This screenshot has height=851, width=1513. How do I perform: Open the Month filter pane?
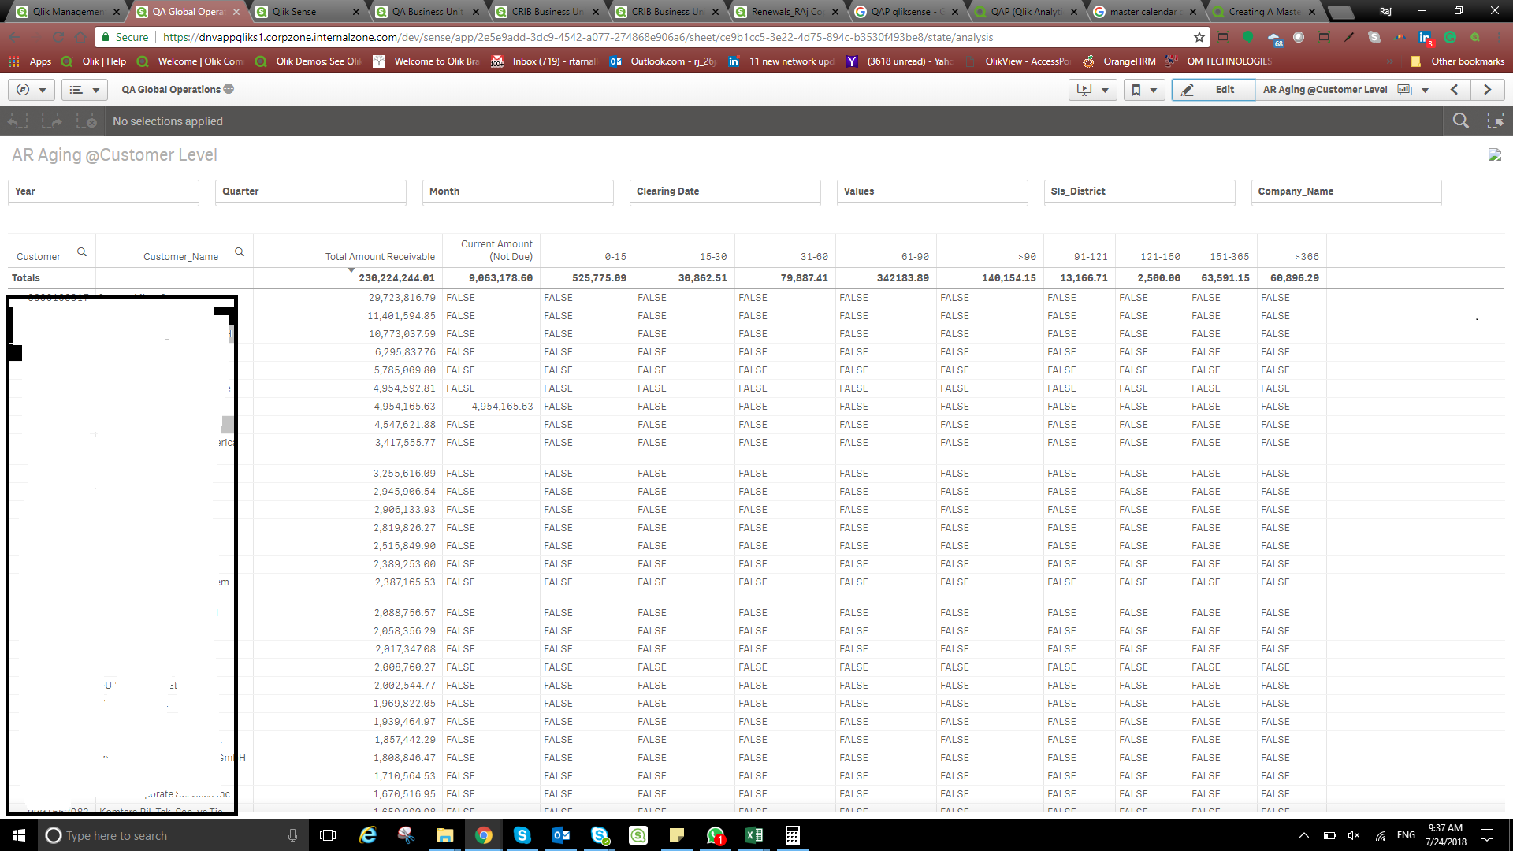point(518,191)
